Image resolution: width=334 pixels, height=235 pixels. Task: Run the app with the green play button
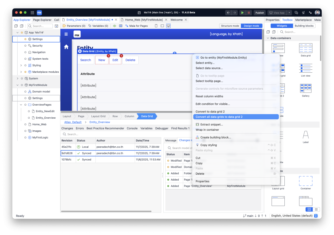coord(242,13)
